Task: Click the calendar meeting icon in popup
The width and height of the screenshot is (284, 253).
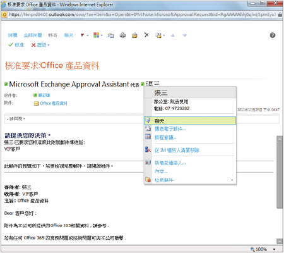Action: coord(148,137)
